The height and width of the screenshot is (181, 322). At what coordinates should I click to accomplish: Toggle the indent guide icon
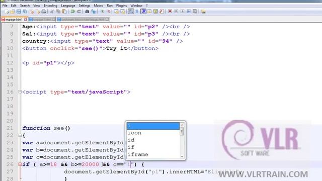(x=143, y=11)
